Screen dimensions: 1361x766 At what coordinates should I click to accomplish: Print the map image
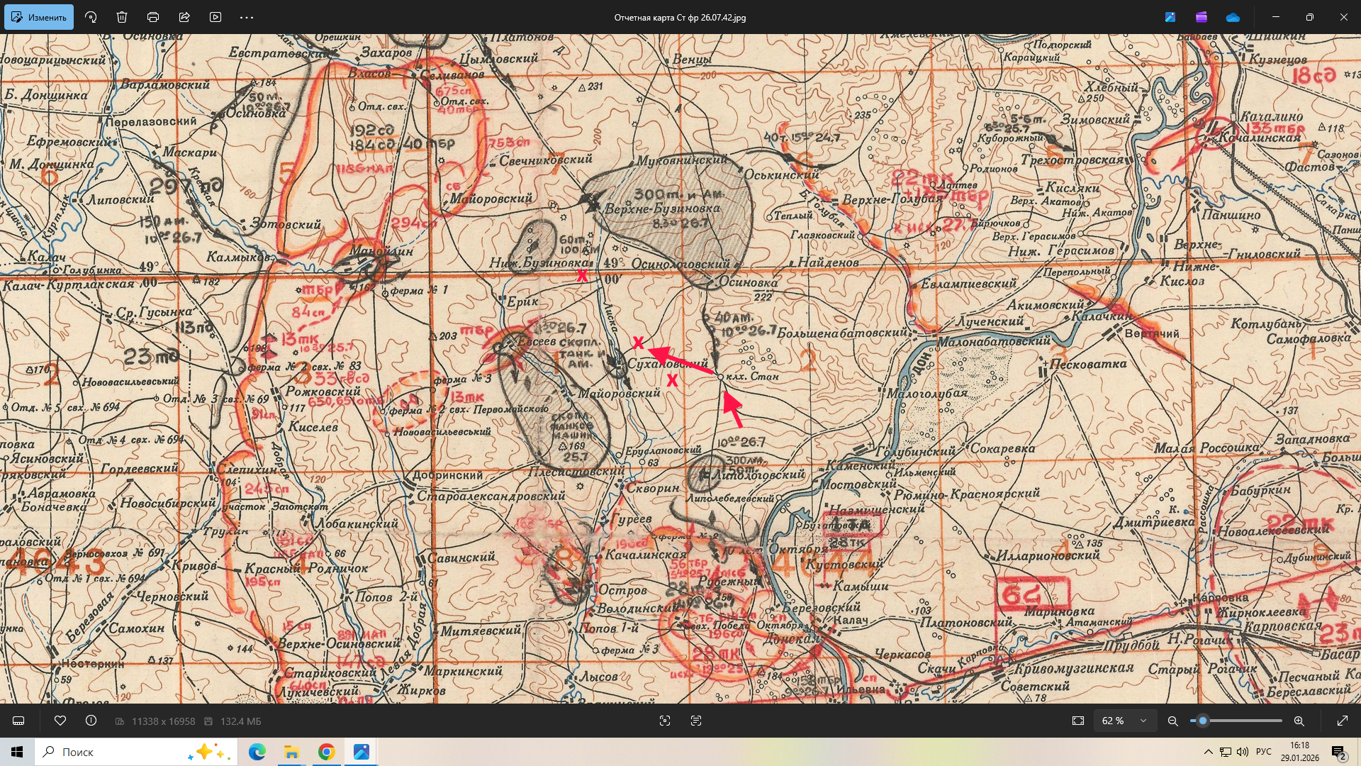tap(153, 17)
